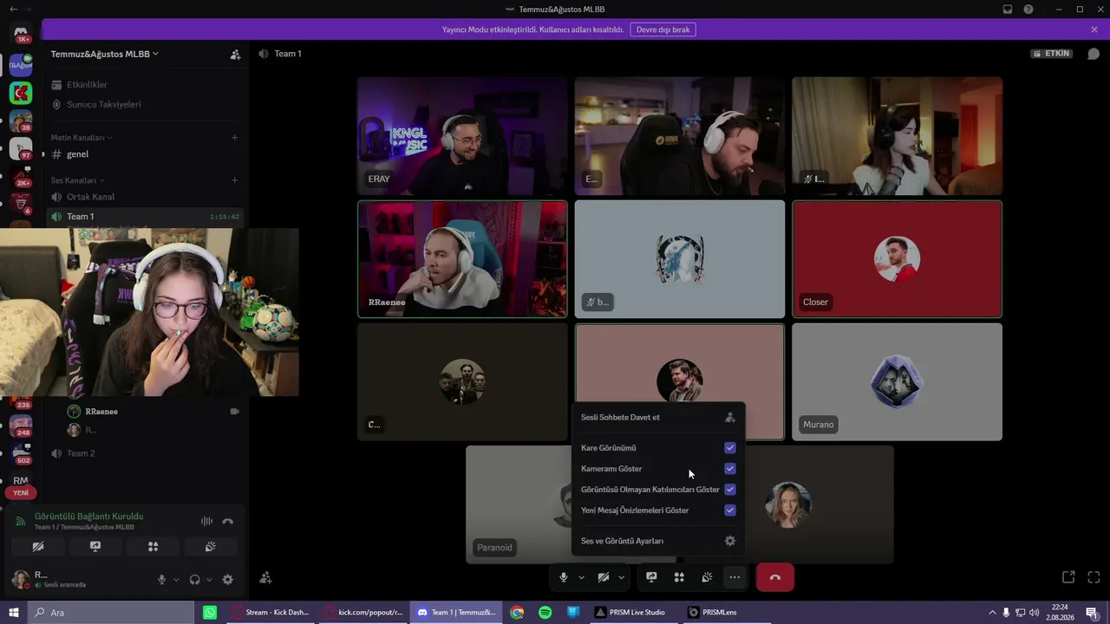Open Chrome from the taskbar
Viewport: 1110px width, 624px height.
coord(517,613)
